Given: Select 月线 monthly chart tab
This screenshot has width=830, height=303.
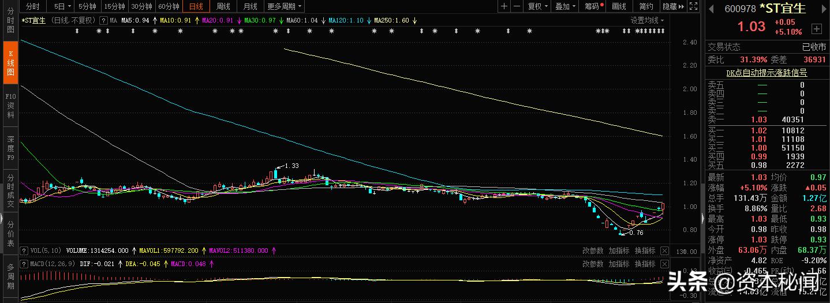Looking at the screenshot, I should point(251,6).
